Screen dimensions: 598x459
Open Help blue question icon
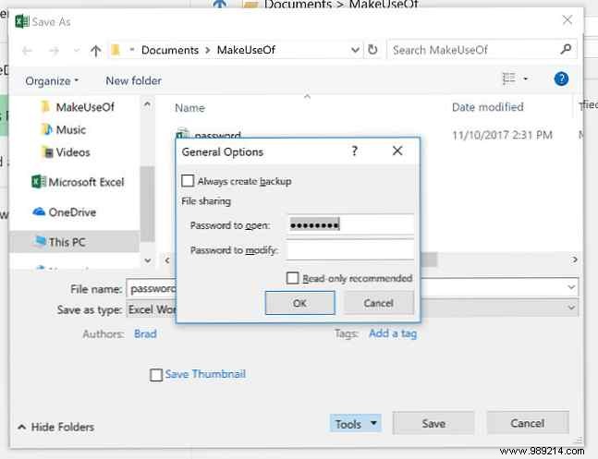coord(561,79)
